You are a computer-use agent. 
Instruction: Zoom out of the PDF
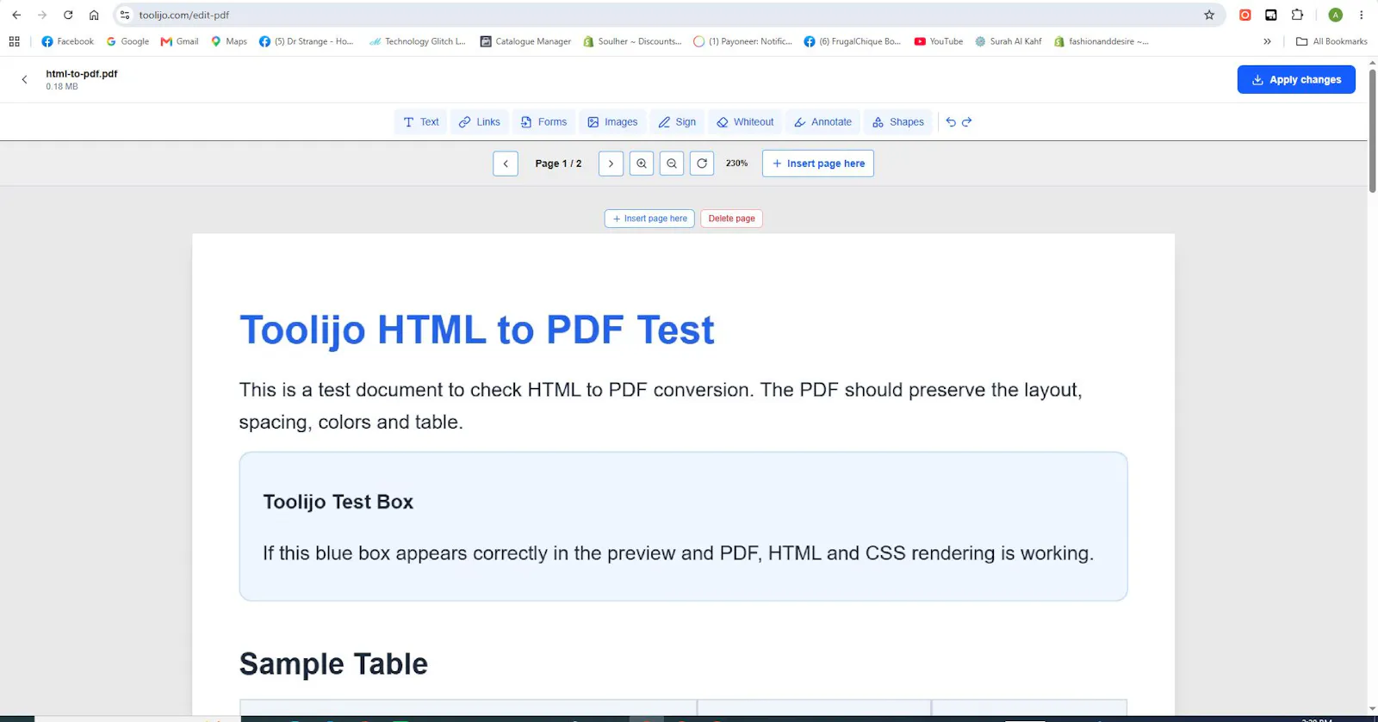672,164
